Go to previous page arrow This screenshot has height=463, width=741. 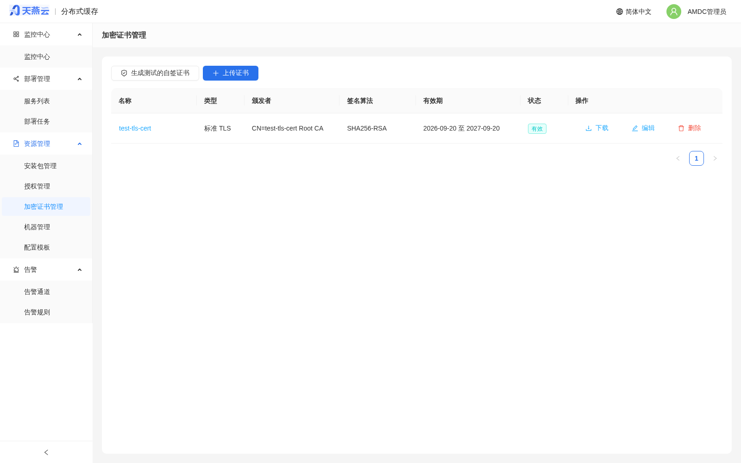(678, 158)
